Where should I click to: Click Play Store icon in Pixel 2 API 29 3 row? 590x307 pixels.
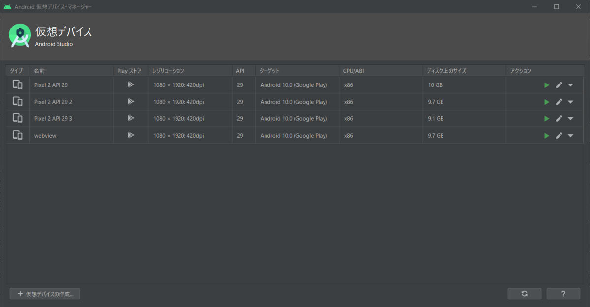click(x=131, y=118)
